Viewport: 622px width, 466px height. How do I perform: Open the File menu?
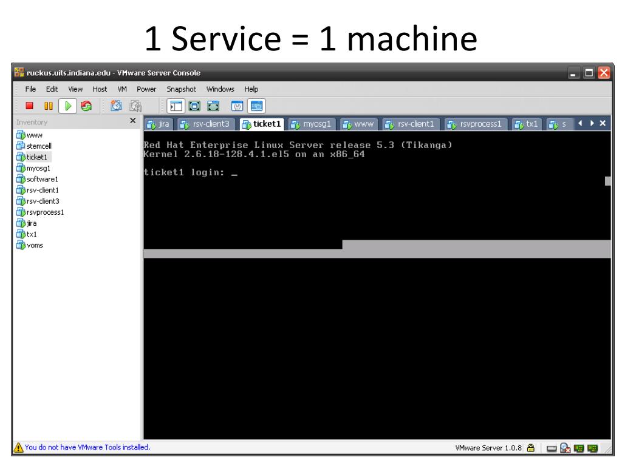tap(30, 89)
